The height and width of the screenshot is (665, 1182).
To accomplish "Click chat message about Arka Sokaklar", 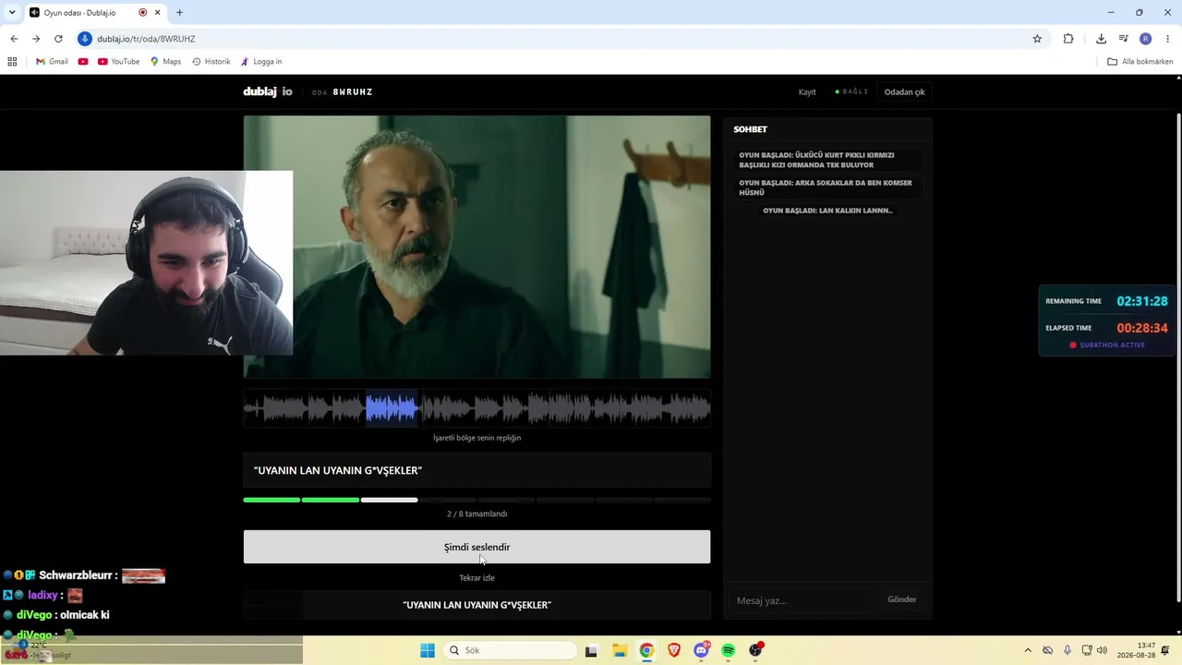I will tap(826, 187).
